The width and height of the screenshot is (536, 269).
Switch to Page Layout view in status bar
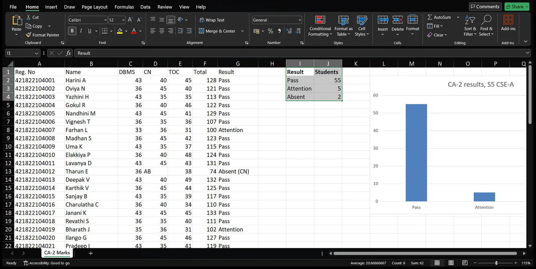[x=451, y=263]
